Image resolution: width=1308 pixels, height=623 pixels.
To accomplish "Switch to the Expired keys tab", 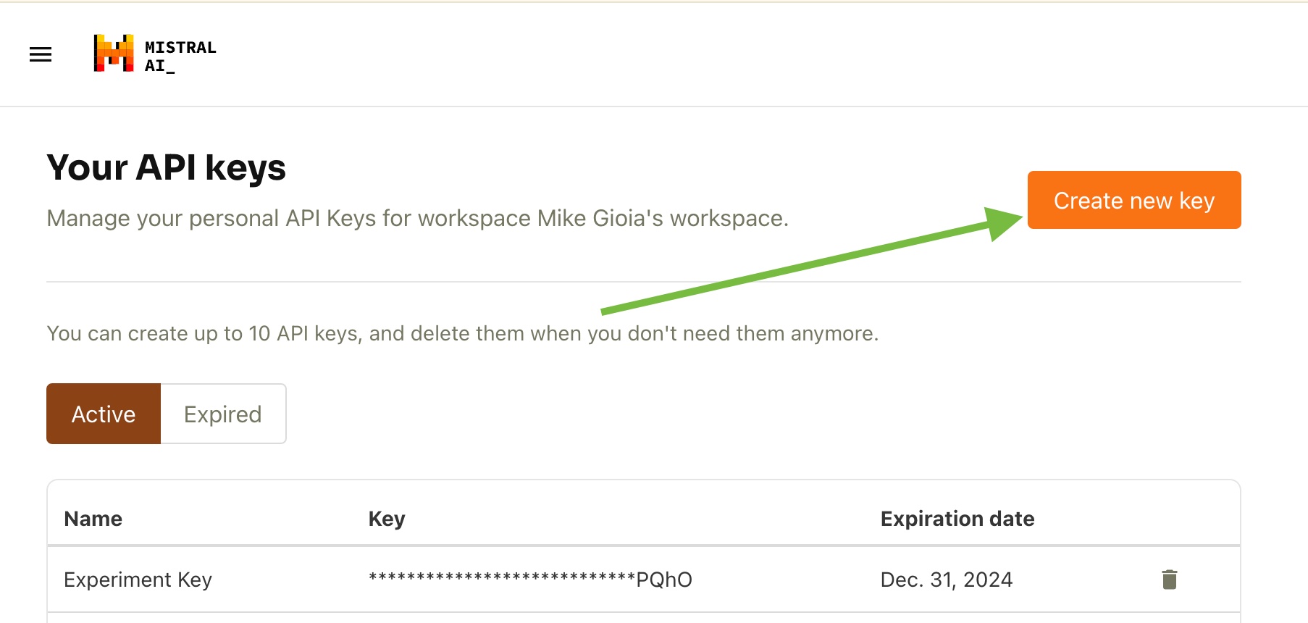I will point(223,414).
